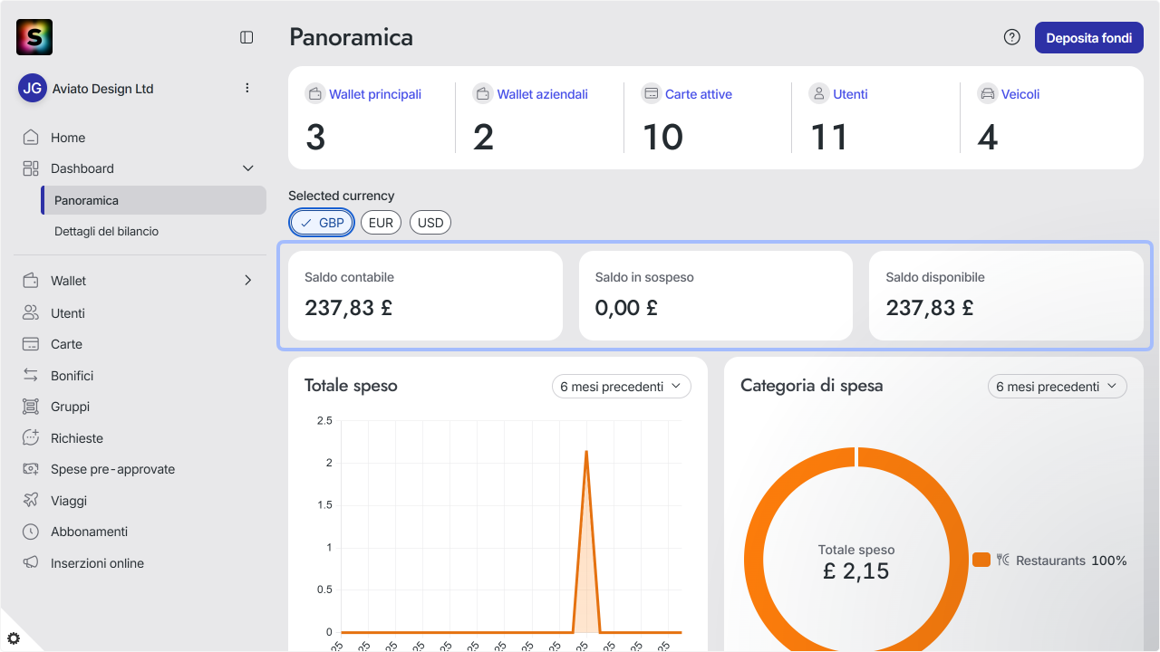Click the Richieste icon in the sidebar
This screenshot has width=1160, height=652.
point(31,438)
